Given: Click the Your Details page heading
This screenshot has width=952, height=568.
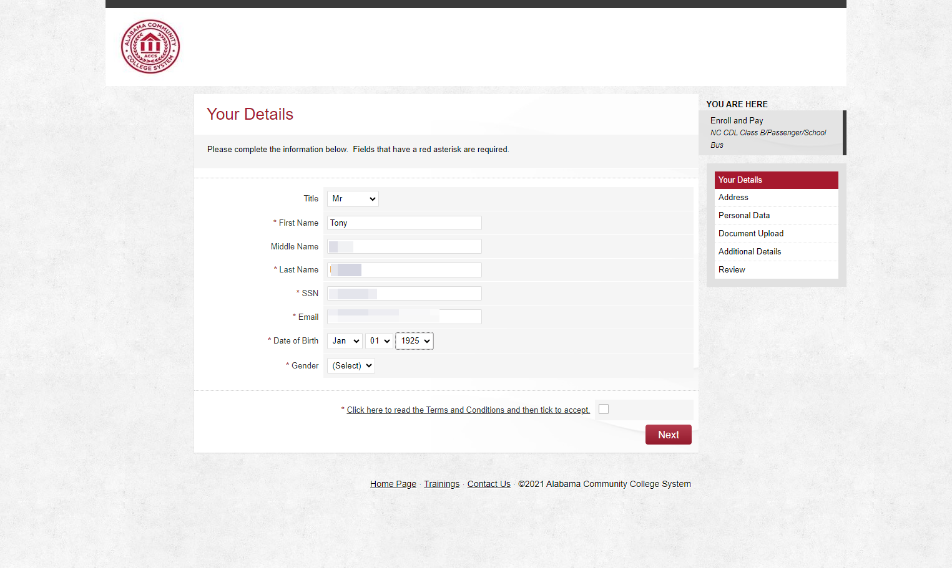Looking at the screenshot, I should pos(250,114).
